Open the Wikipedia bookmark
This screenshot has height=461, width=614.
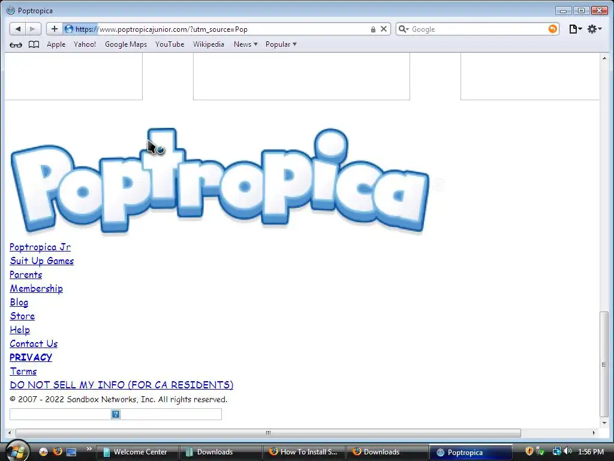[208, 44]
